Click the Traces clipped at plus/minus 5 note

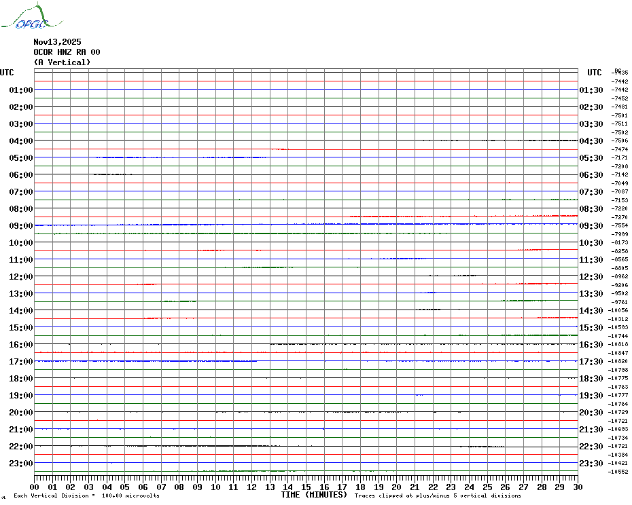438,495
